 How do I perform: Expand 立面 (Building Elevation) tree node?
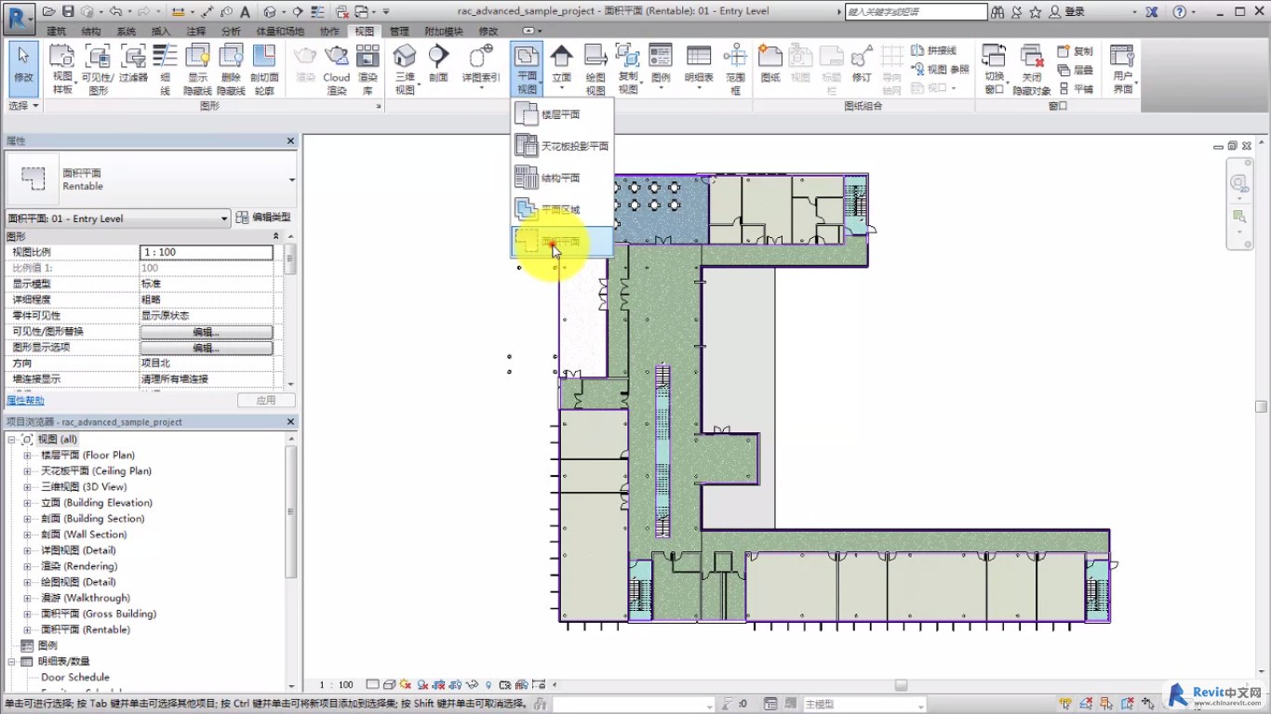[x=28, y=503]
